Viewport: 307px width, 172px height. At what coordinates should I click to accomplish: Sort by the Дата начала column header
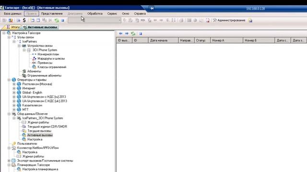(163, 40)
